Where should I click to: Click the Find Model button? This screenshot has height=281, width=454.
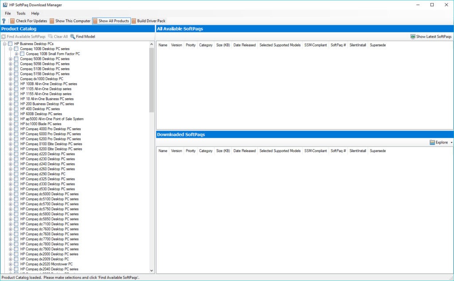pos(83,36)
